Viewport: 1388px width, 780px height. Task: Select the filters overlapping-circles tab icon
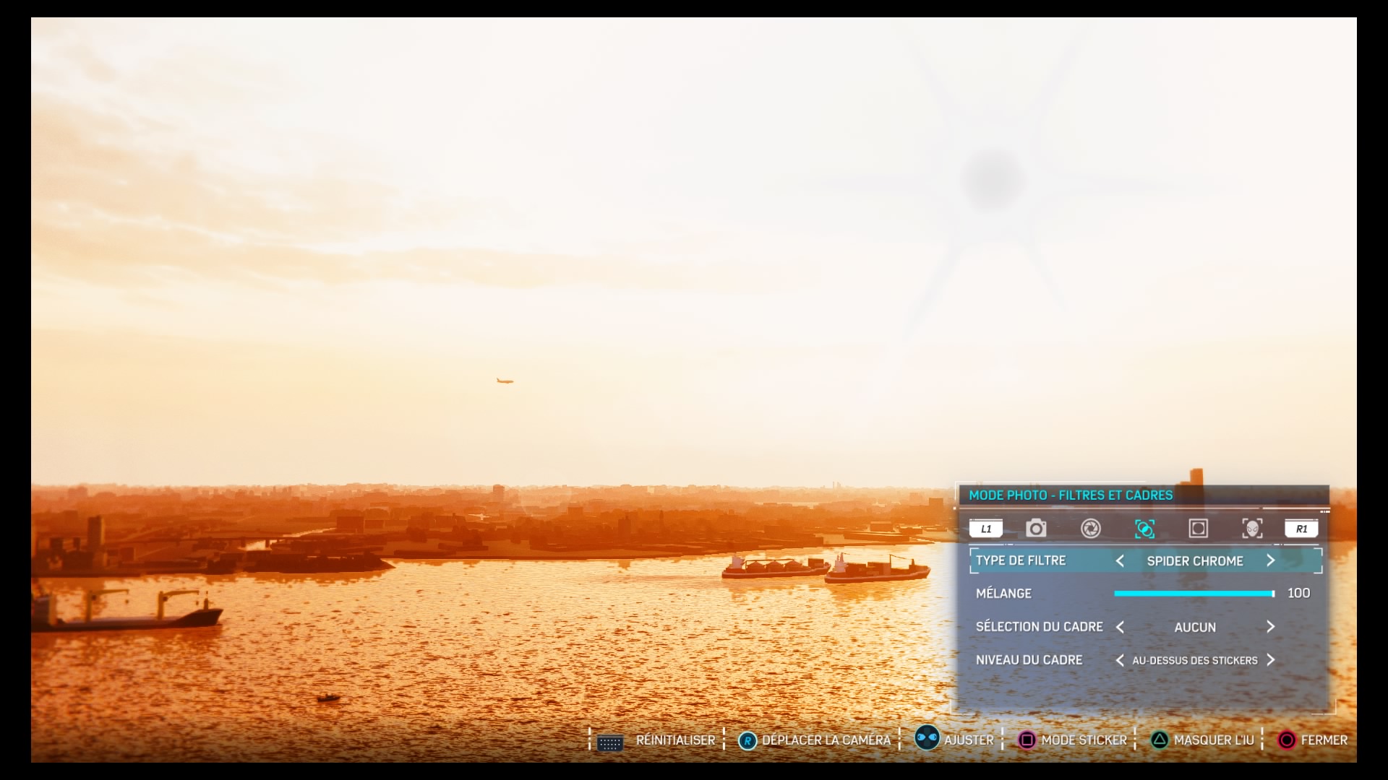pyautogui.click(x=1144, y=529)
